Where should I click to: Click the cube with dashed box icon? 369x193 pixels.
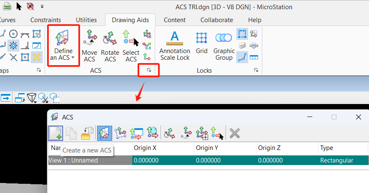(x=55, y=98)
